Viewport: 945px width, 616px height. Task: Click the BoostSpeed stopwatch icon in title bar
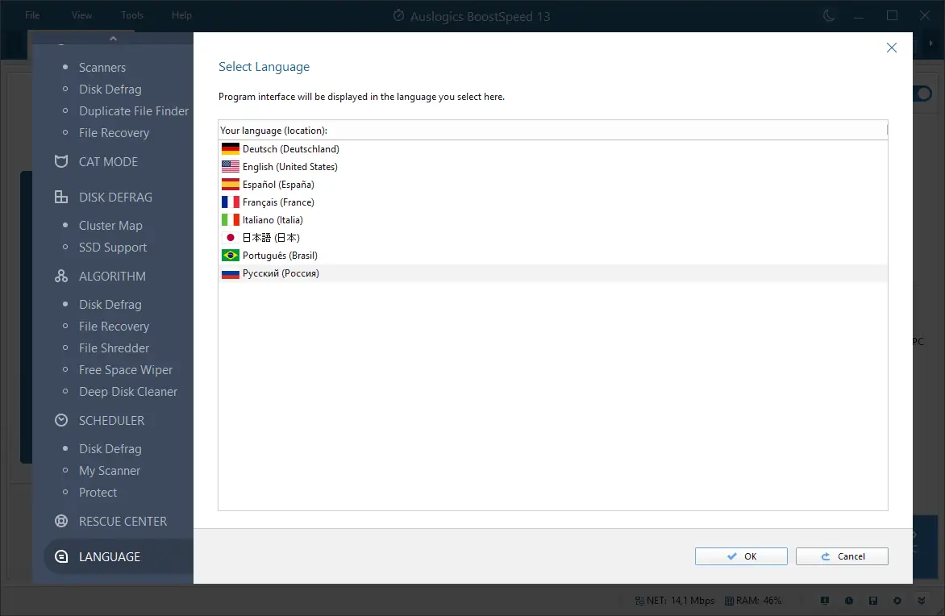(x=398, y=15)
